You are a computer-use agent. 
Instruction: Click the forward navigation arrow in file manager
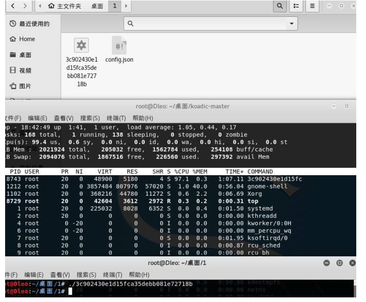point(25,6)
